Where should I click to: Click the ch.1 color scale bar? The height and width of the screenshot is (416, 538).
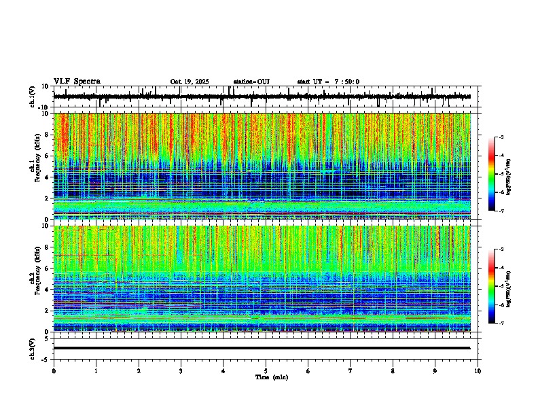pyautogui.click(x=491, y=174)
